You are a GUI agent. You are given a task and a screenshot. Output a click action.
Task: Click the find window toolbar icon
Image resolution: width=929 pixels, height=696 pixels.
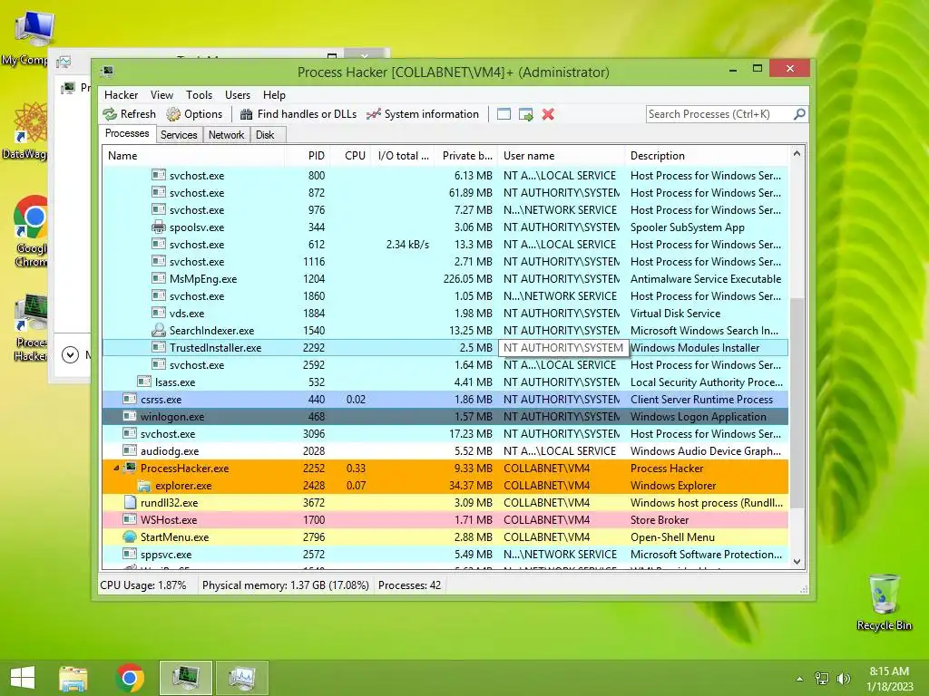504,114
